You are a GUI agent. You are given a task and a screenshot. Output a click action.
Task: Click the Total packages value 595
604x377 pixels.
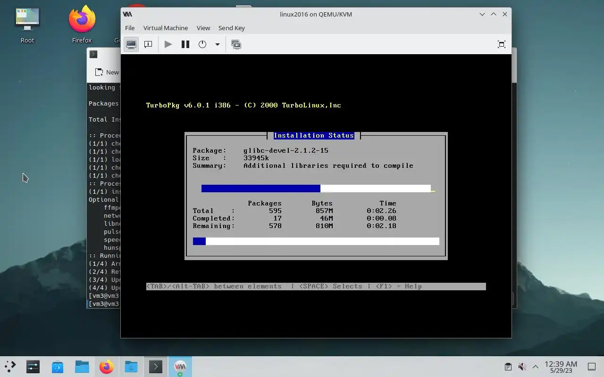pos(275,211)
